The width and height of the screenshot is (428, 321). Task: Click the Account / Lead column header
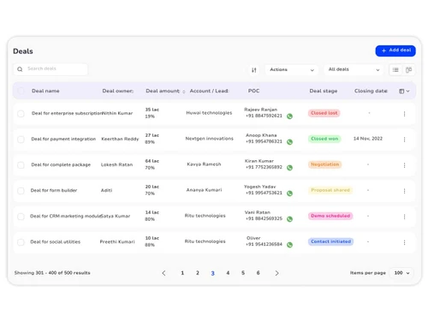tap(209, 91)
